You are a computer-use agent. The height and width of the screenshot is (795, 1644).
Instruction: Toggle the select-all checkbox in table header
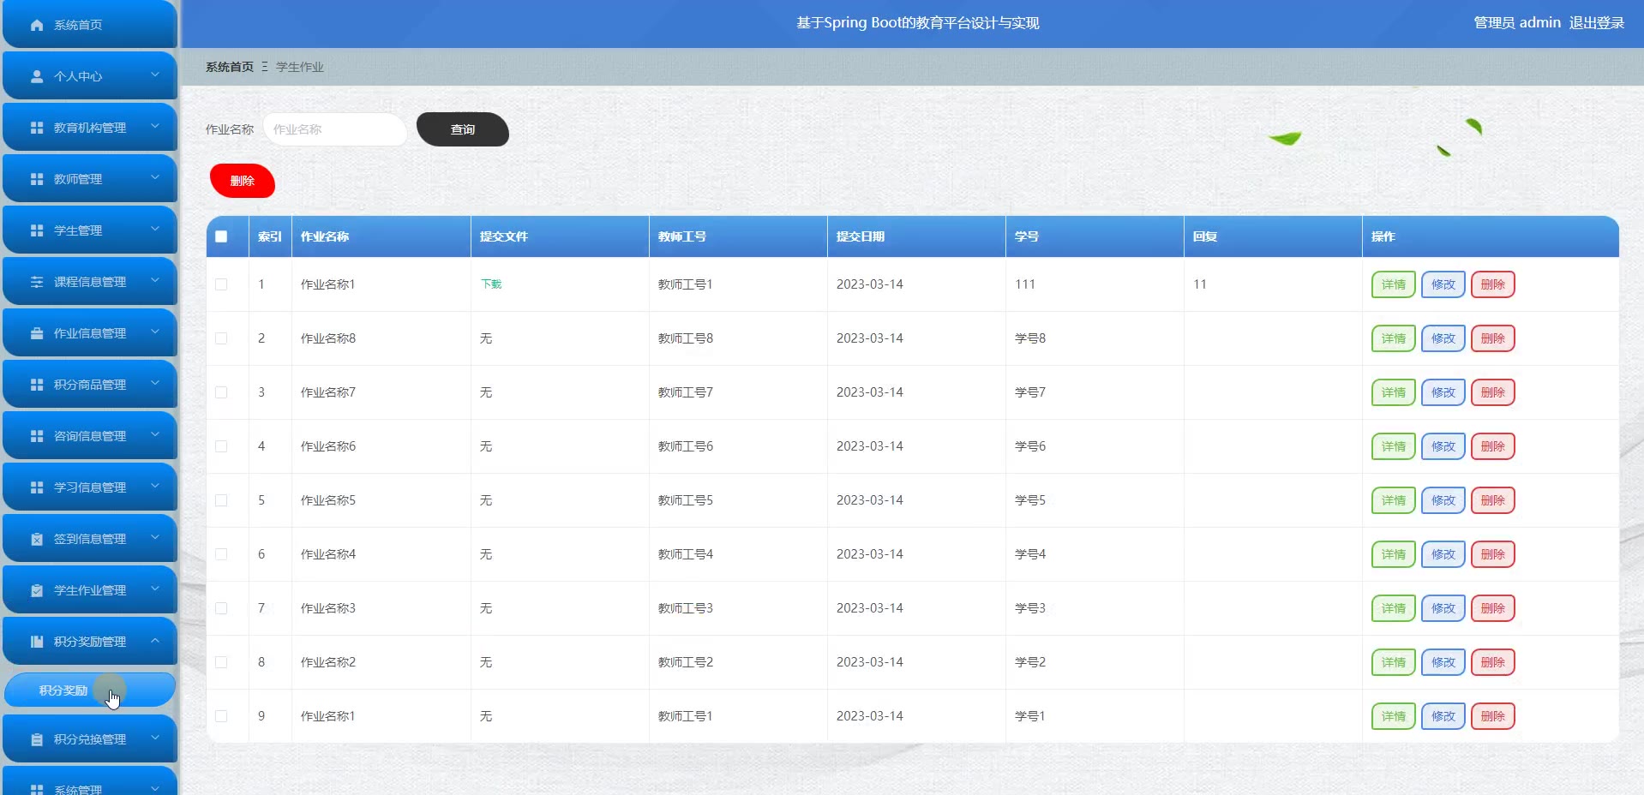(221, 236)
